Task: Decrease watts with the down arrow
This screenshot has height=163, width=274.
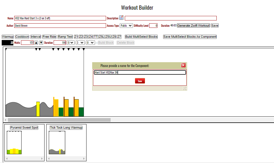Action: click(41, 43)
